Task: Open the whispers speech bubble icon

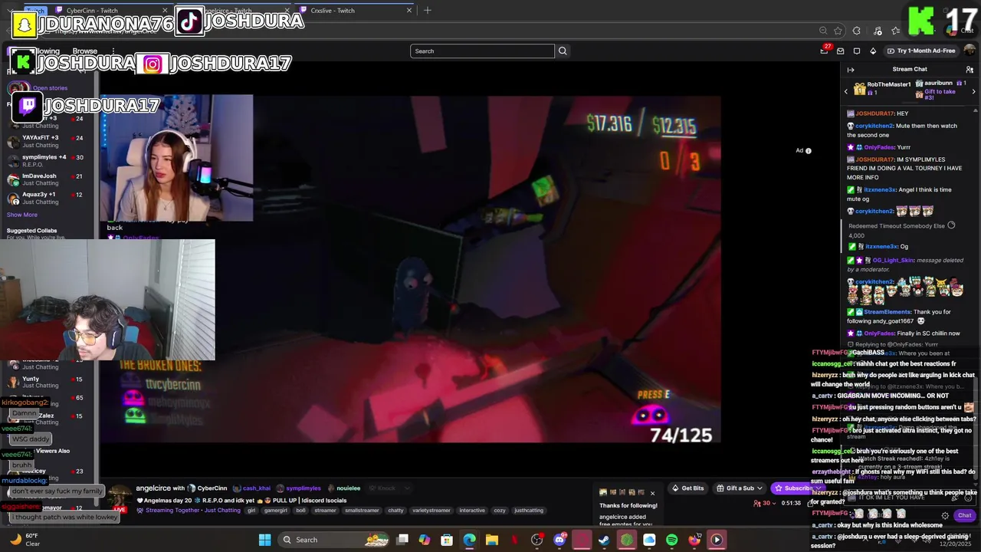Action: [x=857, y=51]
